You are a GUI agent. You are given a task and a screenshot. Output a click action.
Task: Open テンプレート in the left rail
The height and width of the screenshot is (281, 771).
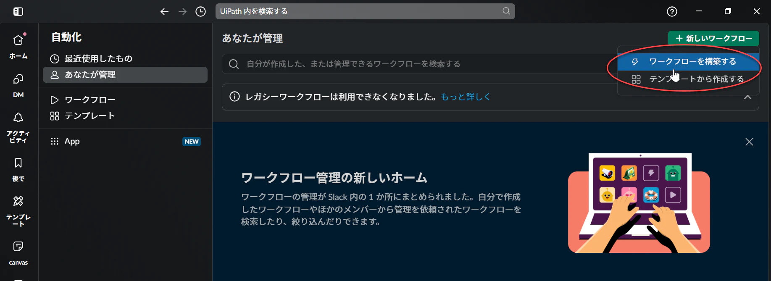click(18, 211)
